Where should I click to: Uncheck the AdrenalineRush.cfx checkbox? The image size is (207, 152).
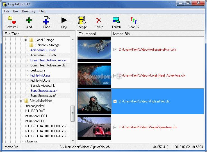[115, 50]
